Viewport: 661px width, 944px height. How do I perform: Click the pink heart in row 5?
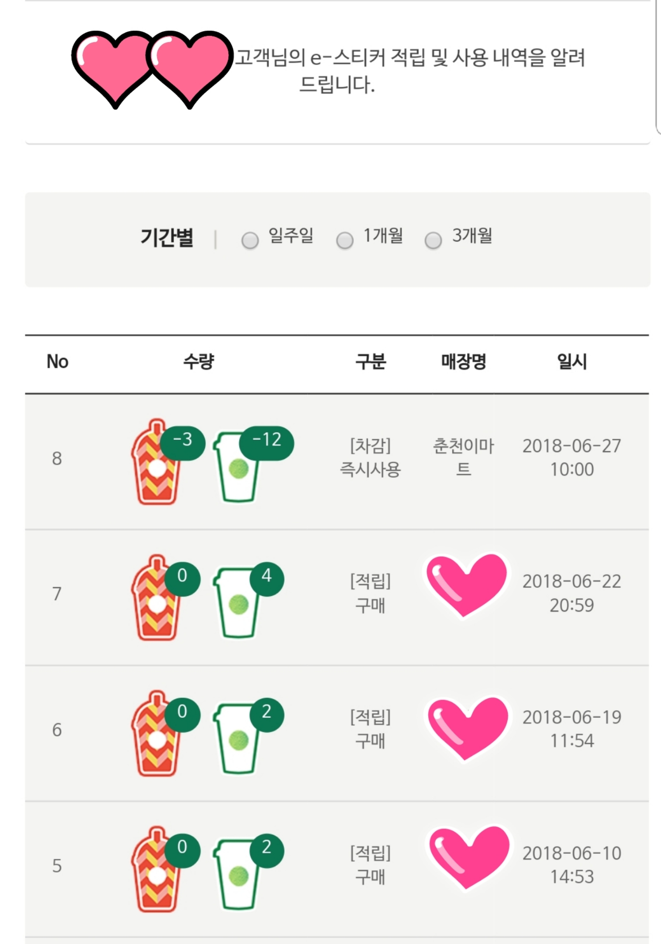(469, 858)
